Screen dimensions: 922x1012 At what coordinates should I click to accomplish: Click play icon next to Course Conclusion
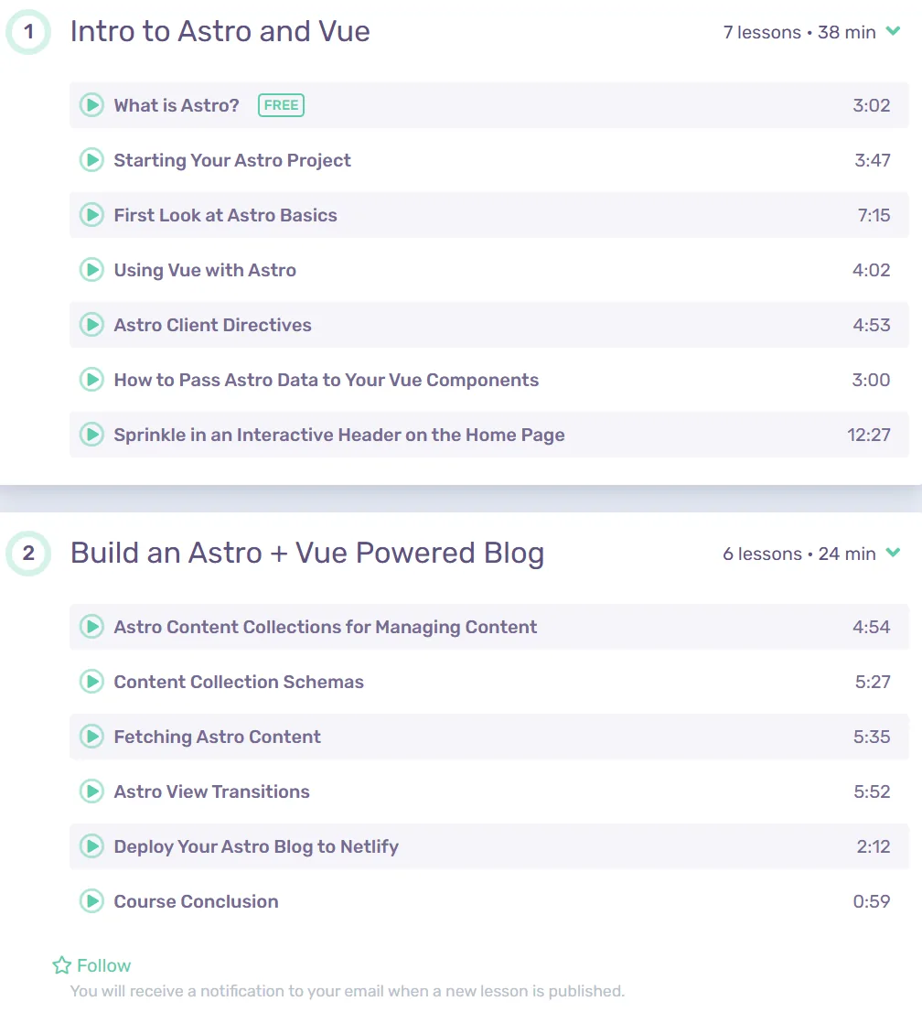pos(91,901)
